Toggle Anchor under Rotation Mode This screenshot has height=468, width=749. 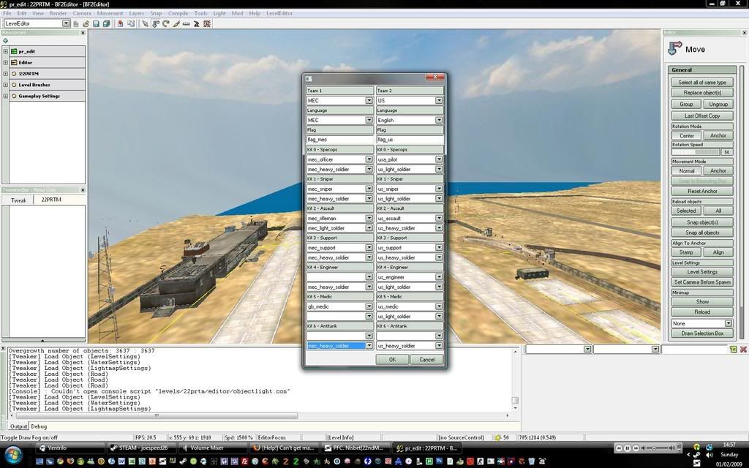click(x=718, y=135)
